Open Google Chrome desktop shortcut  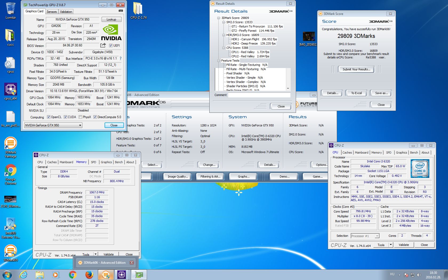[x=10, y=174]
